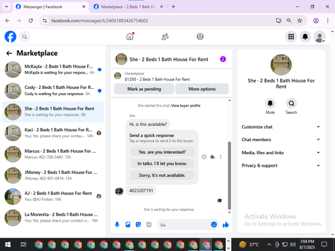Attach a photo file icon

(x=128, y=224)
